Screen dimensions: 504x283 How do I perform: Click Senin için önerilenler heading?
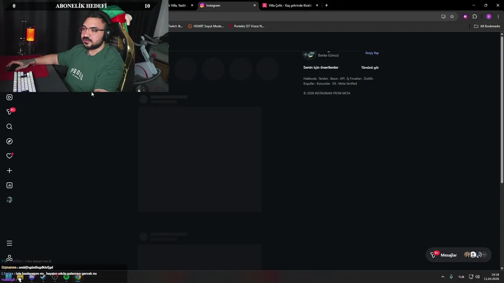[321, 68]
